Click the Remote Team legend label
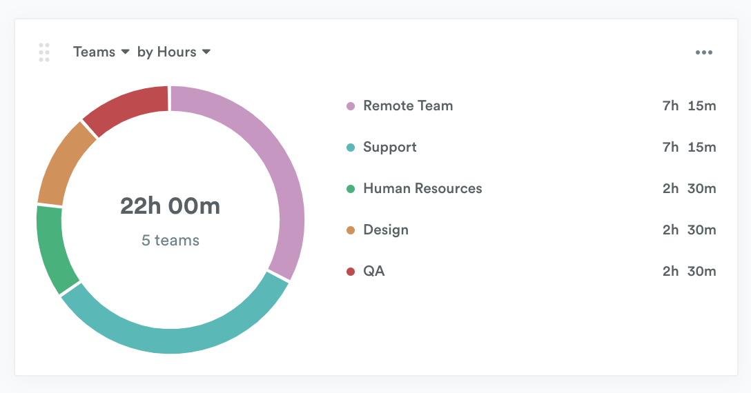Image resolution: width=751 pixels, height=393 pixels. pyautogui.click(x=408, y=106)
